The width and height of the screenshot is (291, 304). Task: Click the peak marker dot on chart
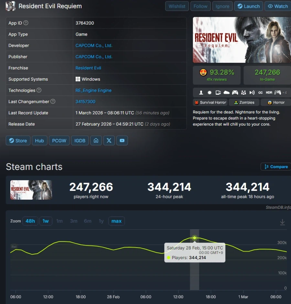click(195, 238)
